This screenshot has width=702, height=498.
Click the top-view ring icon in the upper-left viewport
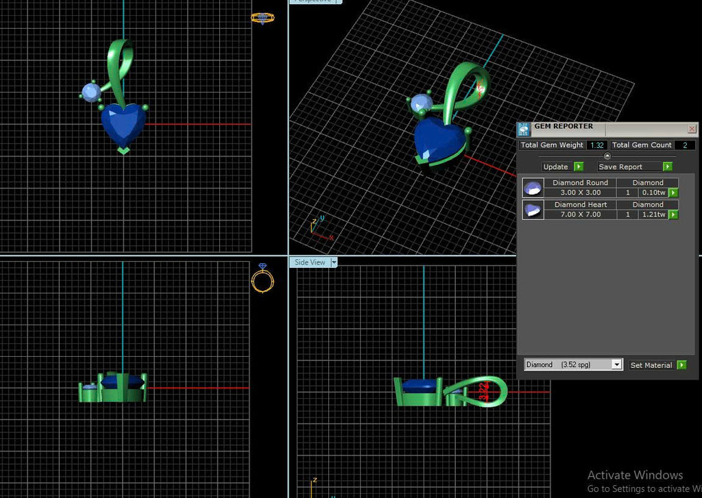pyautogui.click(x=263, y=18)
